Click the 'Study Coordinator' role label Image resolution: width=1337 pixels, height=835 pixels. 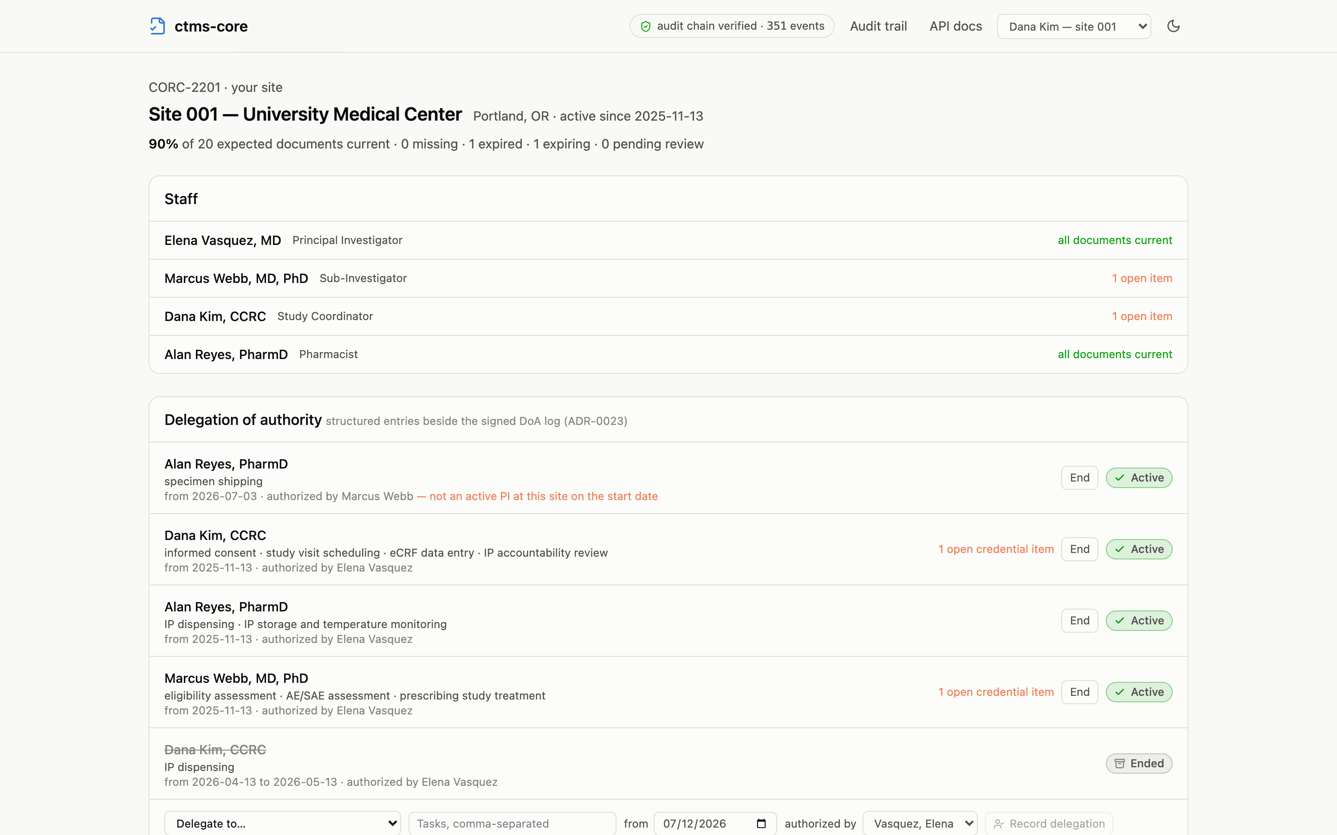325,316
